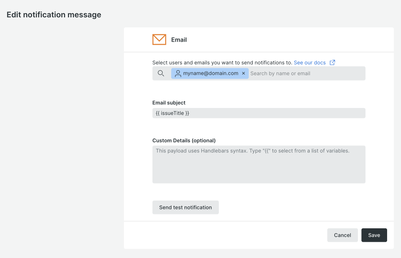Screen dimensions: 401x258
Task: Click the 'Select users and emails' instruction text
Action: [x=222, y=62]
